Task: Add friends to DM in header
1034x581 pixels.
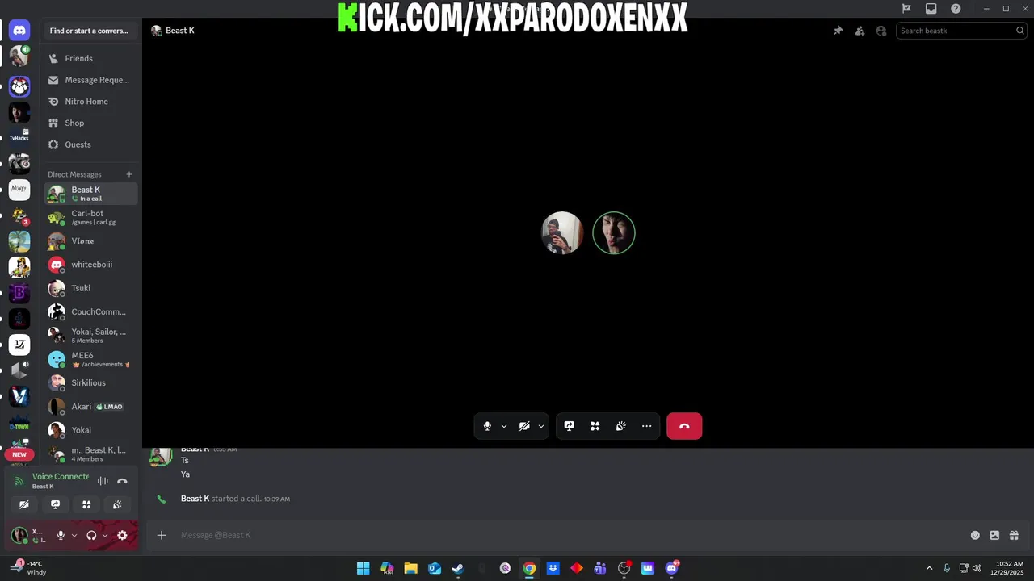Action: 860,31
